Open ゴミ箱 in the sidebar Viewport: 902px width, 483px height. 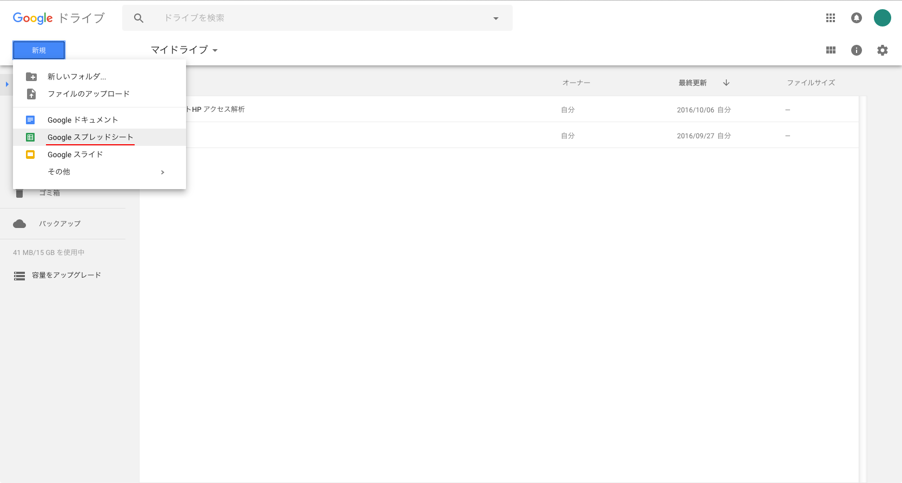(49, 193)
